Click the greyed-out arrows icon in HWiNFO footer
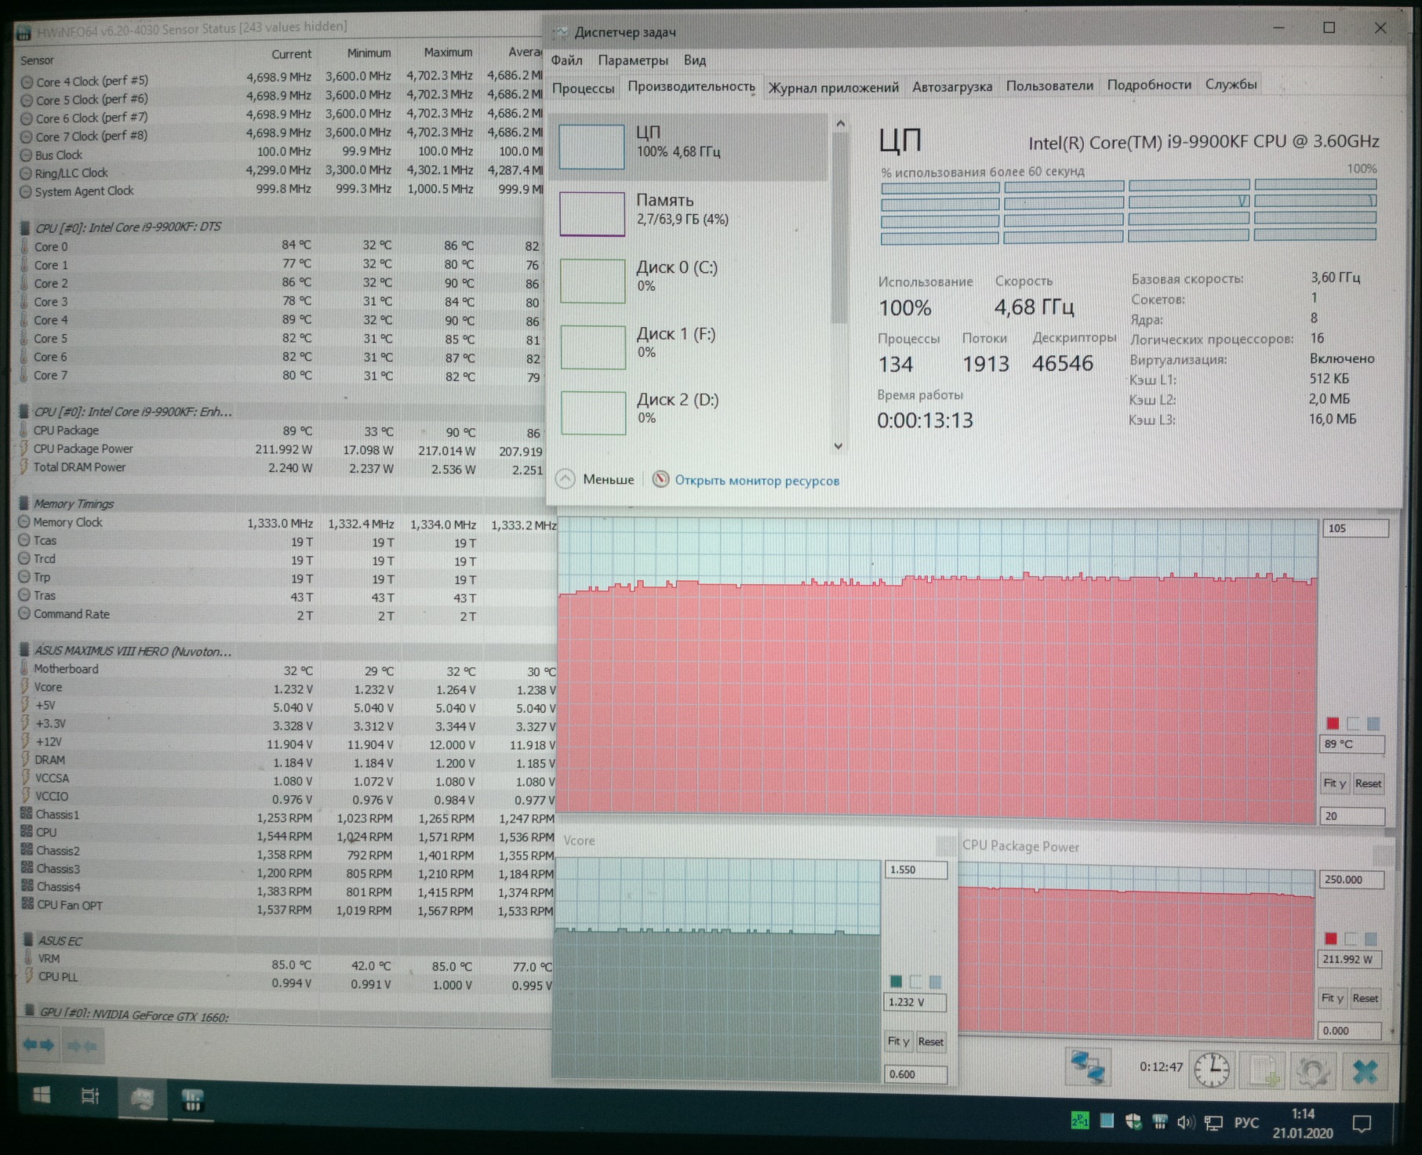The width and height of the screenshot is (1422, 1155). tap(82, 1045)
